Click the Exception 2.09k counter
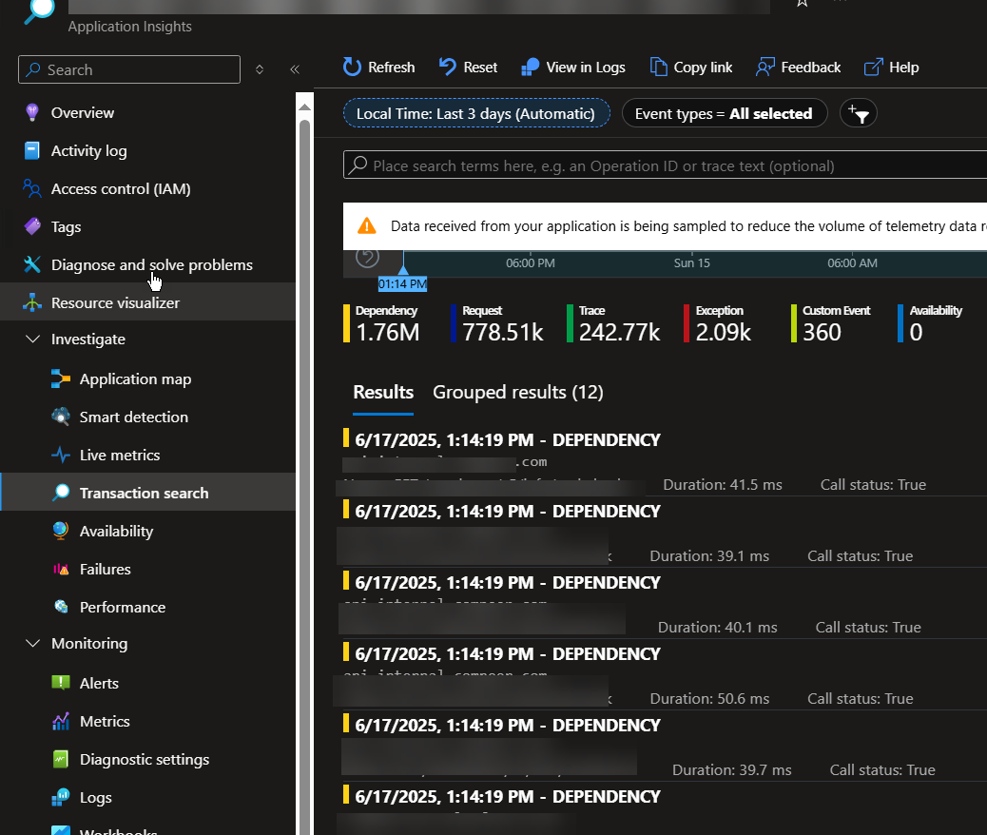The height and width of the screenshot is (835, 987). pyautogui.click(x=718, y=323)
